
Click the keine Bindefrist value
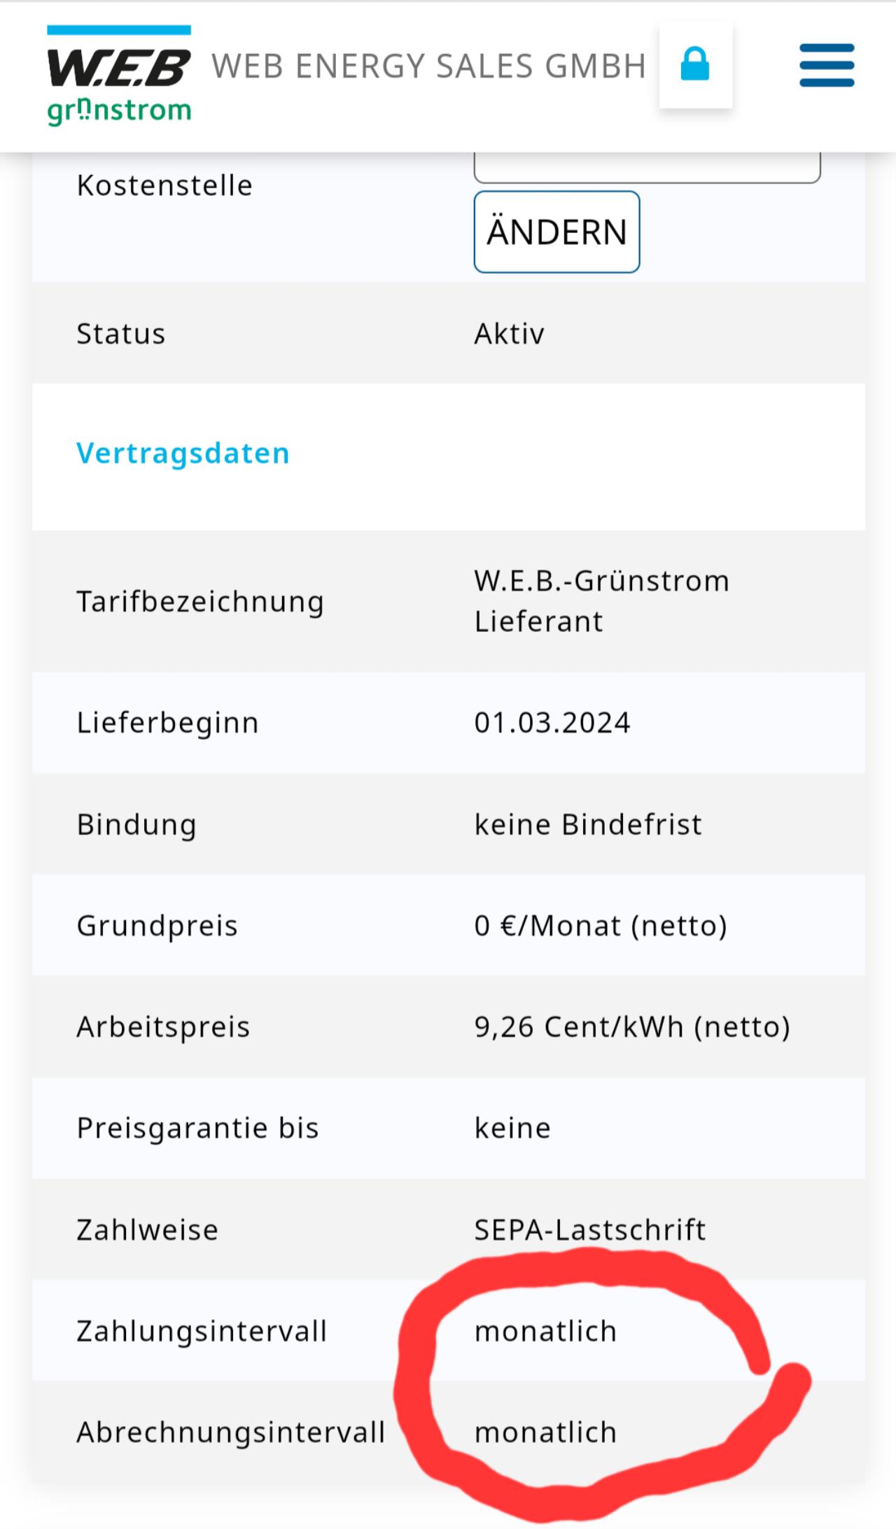tap(587, 824)
